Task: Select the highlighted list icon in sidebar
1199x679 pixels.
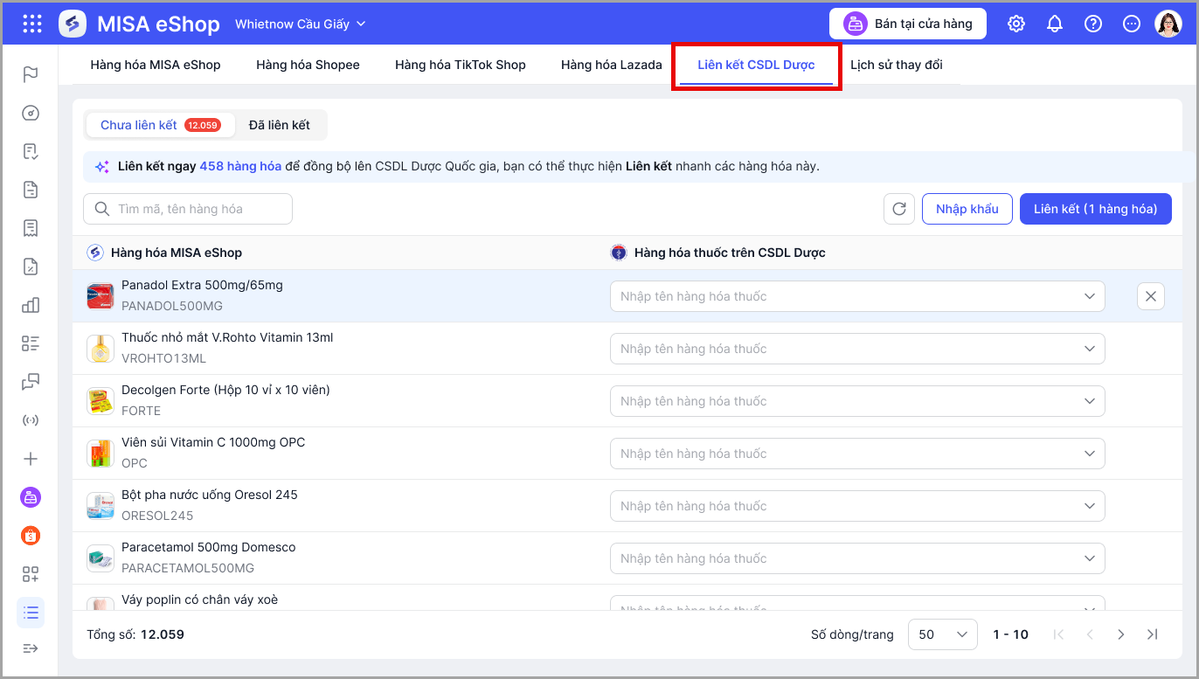Action: pos(31,613)
